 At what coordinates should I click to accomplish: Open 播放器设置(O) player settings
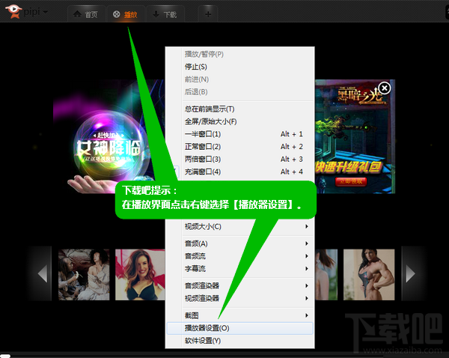click(239, 329)
